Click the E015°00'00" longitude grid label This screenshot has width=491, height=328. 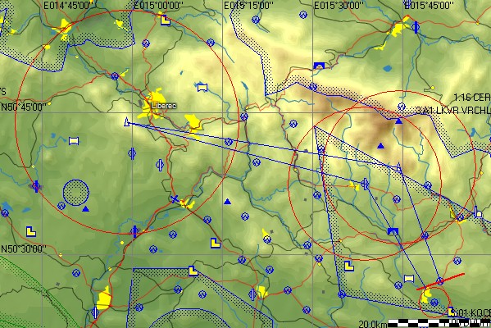click(x=158, y=5)
